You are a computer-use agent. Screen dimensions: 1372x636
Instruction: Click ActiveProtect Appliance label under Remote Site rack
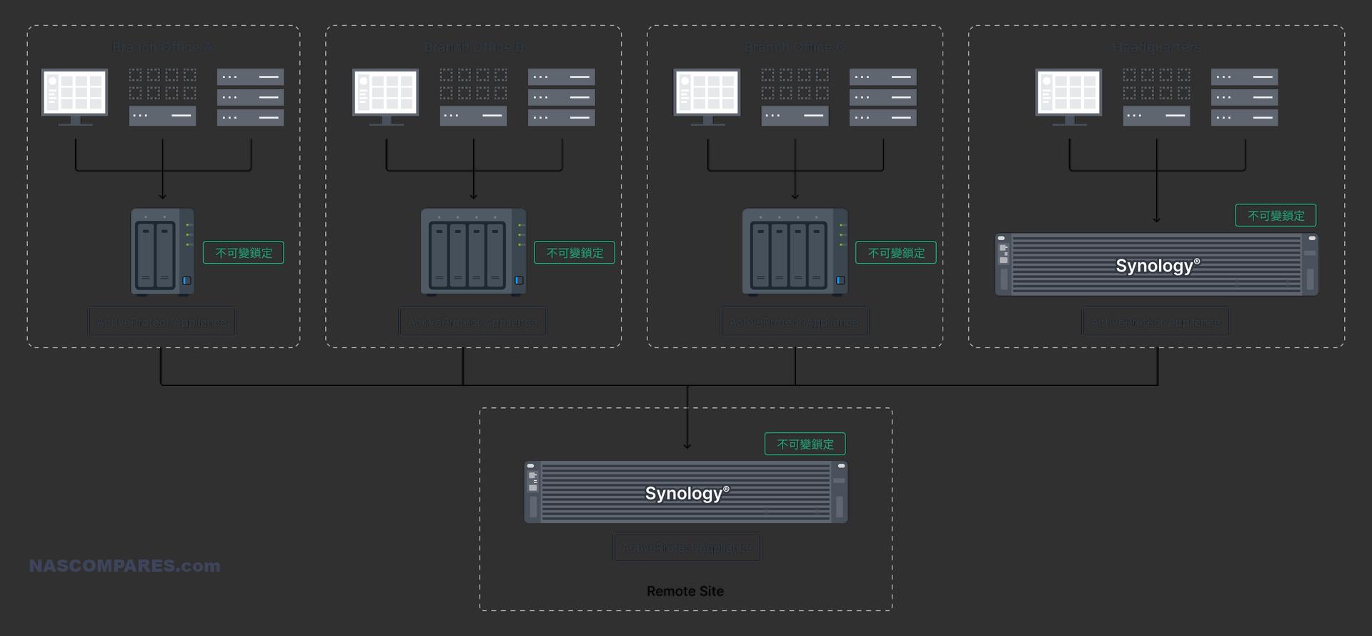tap(687, 547)
